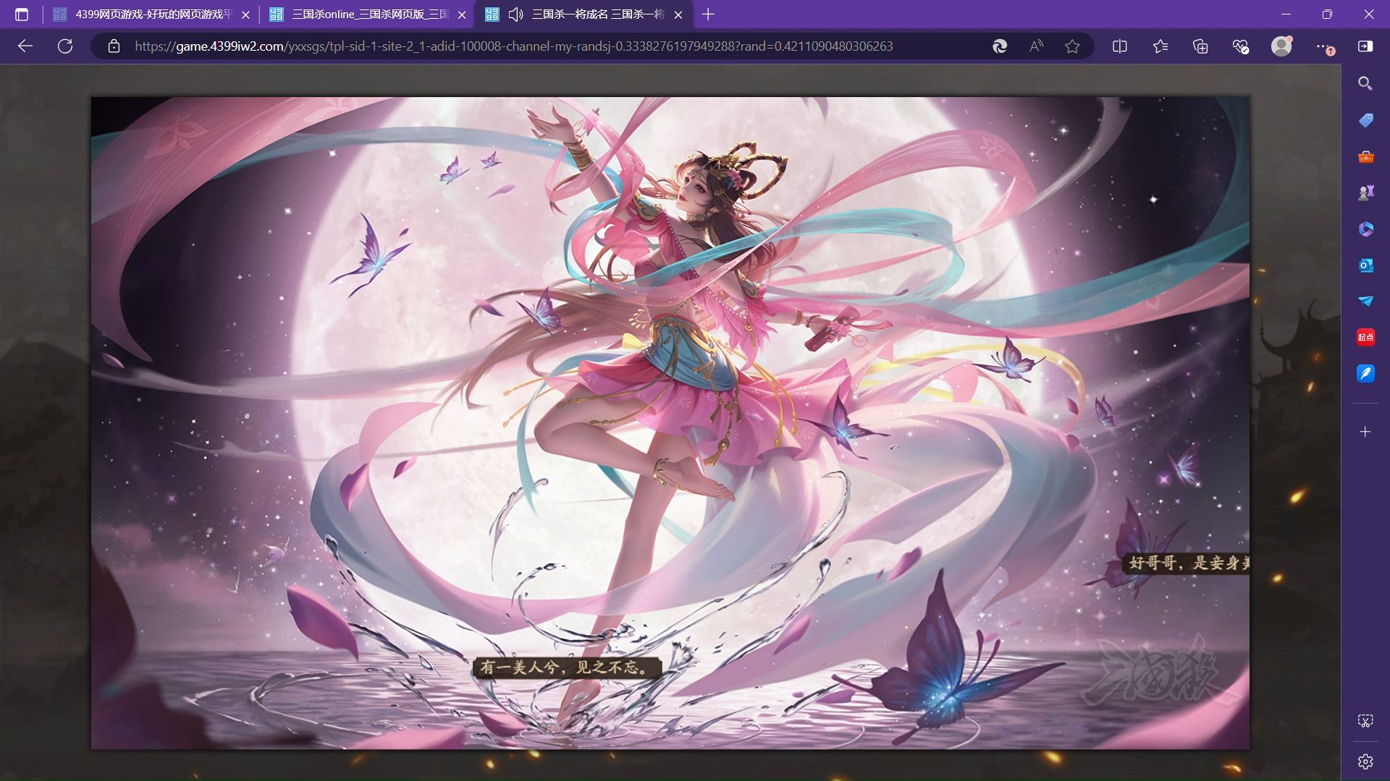
Task: Open the Favorites list
Action: [1160, 46]
